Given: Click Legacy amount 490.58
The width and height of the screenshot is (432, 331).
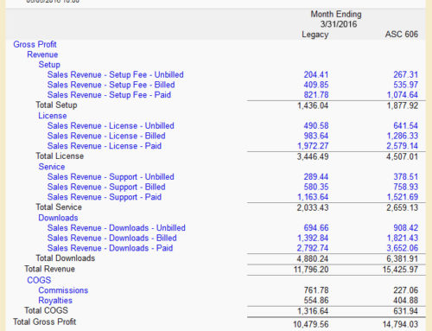Looking at the screenshot, I should point(316,125).
